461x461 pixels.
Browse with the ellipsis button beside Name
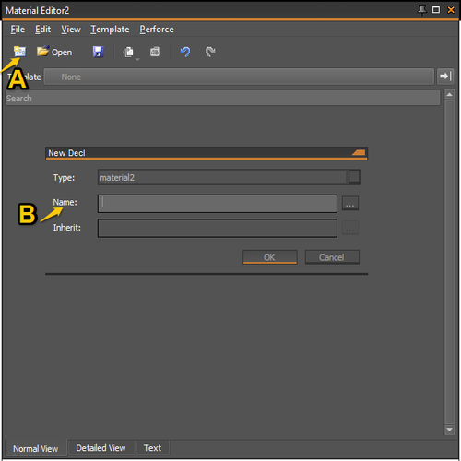pos(350,203)
